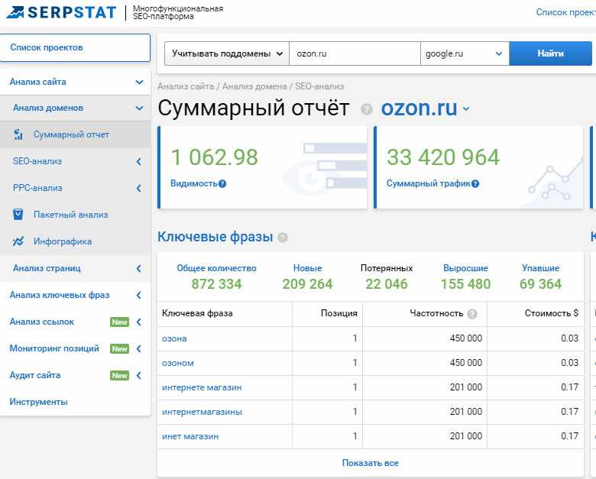The image size is (596, 479).
Task: Click the Список проектов sidebar button
Action: click(75, 47)
